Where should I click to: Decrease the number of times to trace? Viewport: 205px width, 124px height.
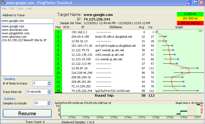pos(49,84)
